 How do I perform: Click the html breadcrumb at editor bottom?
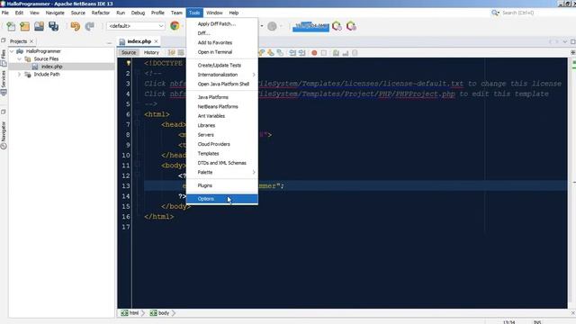click(x=130, y=313)
